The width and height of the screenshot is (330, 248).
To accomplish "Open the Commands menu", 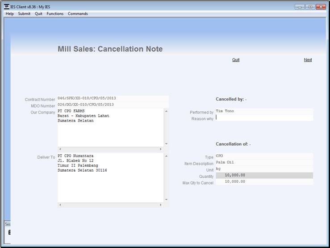I will pos(78,14).
